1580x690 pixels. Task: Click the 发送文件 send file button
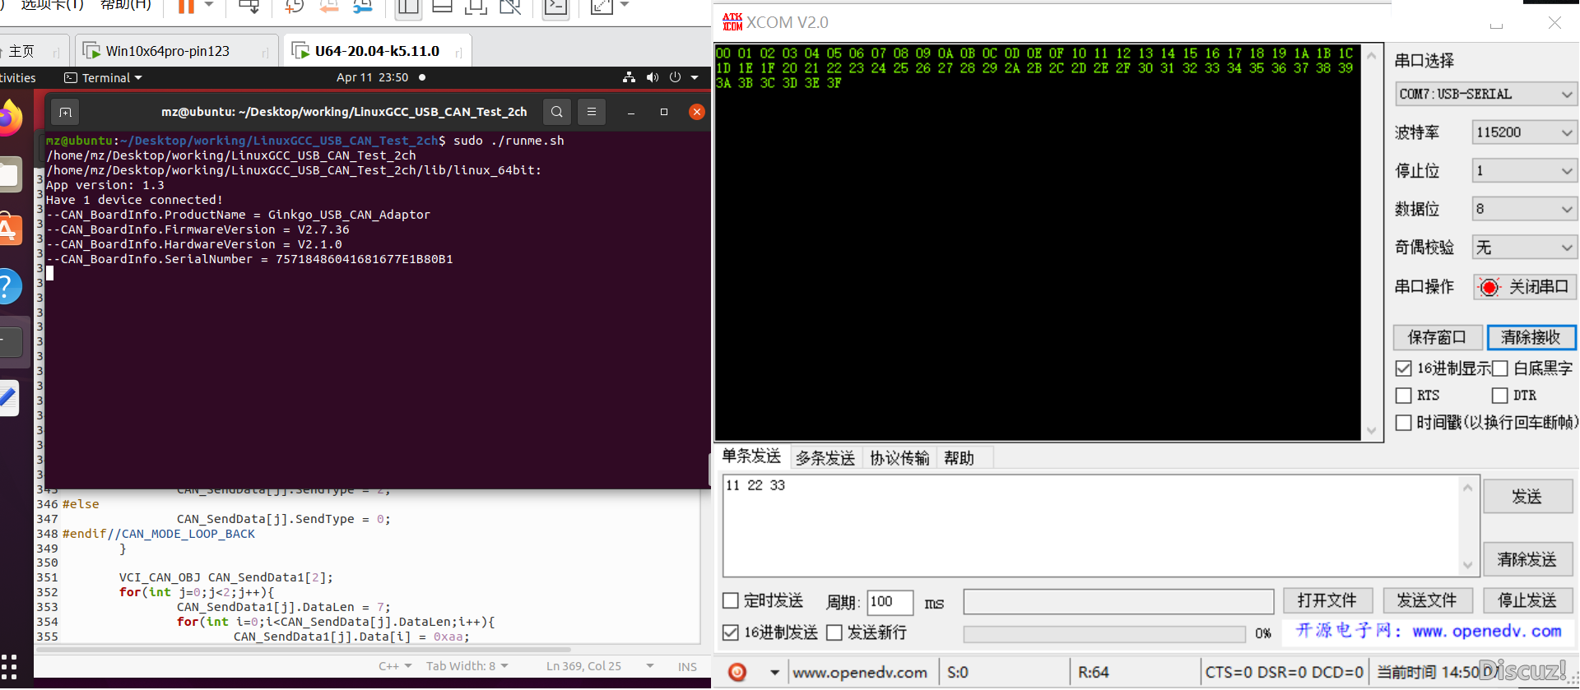[x=1427, y=600]
